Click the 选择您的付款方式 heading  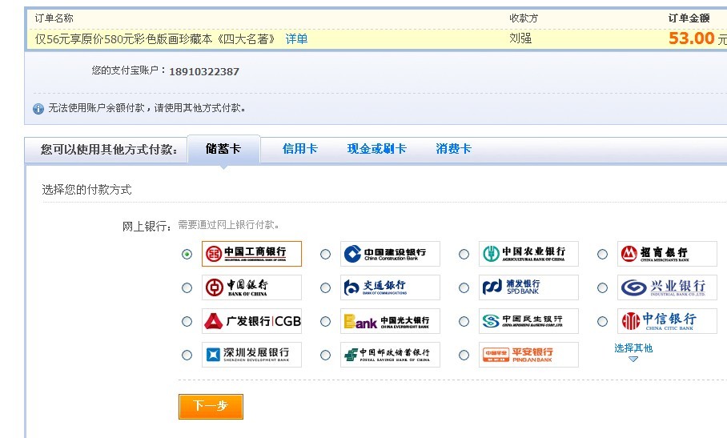(x=86, y=190)
